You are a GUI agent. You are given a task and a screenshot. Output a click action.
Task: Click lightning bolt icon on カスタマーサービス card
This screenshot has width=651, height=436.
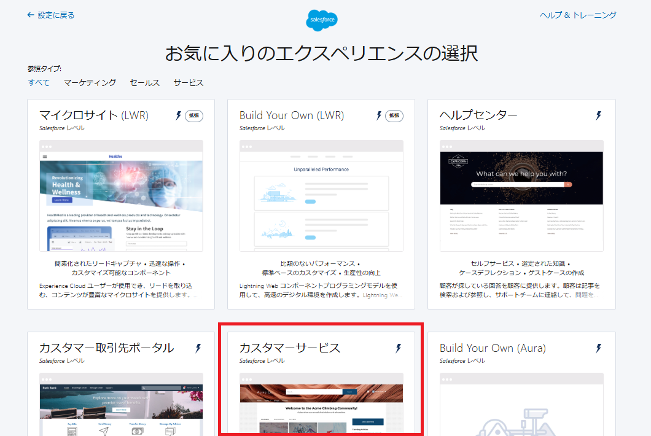398,348
